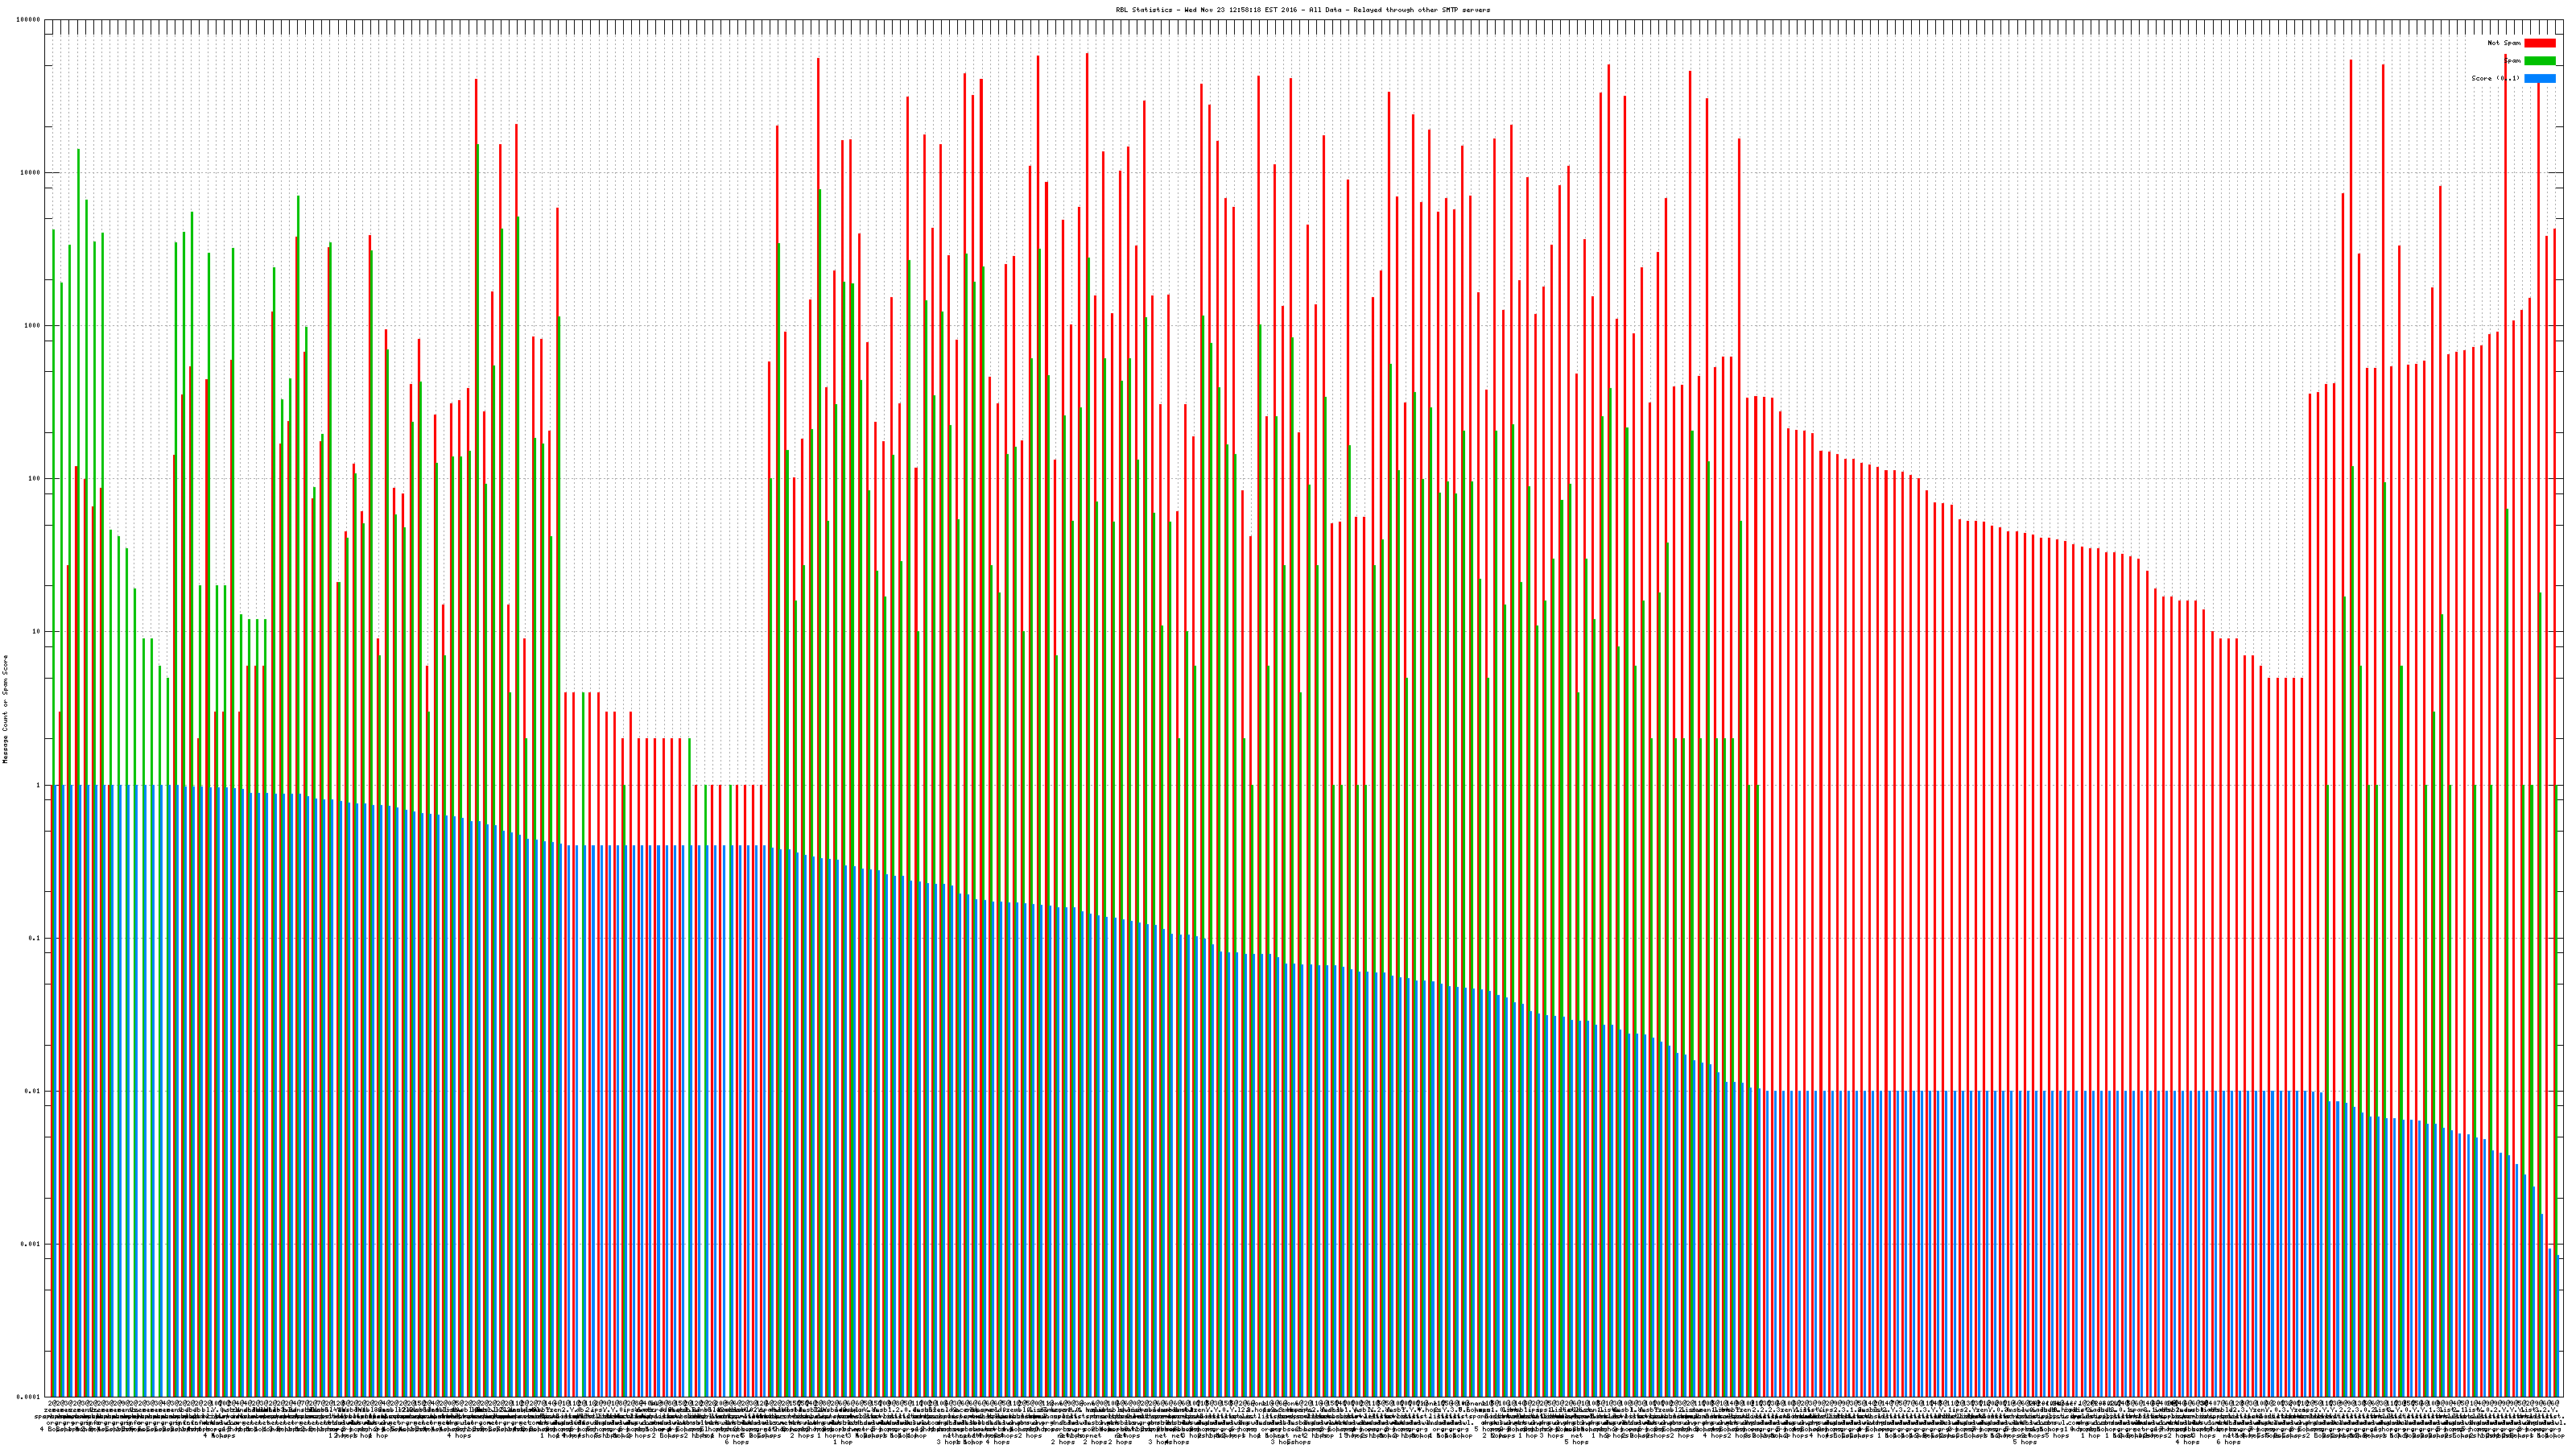This screenshot has height=1449, width=2576.
Task: Click the rightmost red bar in chart
Action: (x=2554, y=500)
